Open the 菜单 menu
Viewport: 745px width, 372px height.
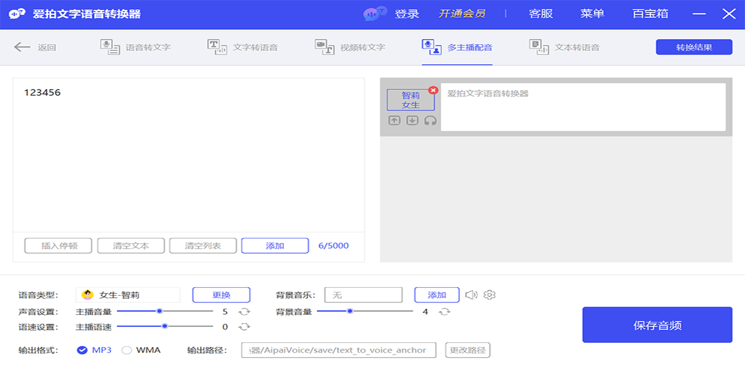[x=592, y=14]
